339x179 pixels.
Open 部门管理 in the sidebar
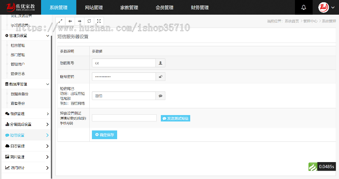tap(18, 55)
